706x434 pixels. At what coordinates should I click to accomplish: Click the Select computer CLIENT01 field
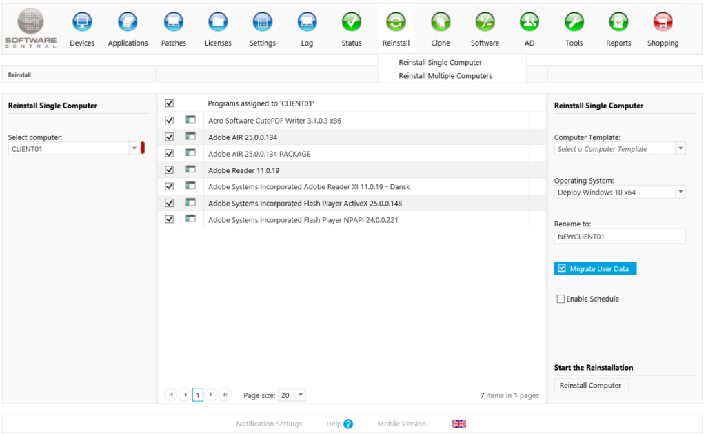(x=69, y=149)
